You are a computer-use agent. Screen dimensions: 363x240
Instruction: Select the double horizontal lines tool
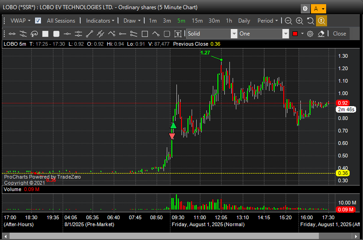click(x=78, y=34)
